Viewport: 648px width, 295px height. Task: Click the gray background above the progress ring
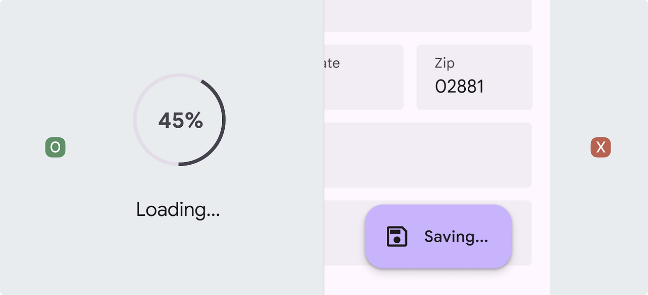tap(179, 35)
